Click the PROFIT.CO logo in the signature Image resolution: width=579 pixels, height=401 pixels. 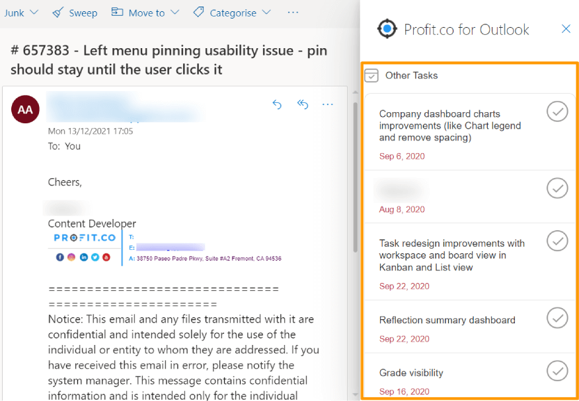(85, 237)
